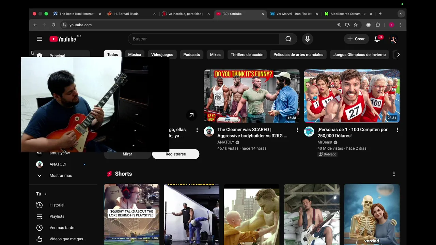Open the YouTube hamburger guide menu
The image size is (436, 245).
(40, 39)
